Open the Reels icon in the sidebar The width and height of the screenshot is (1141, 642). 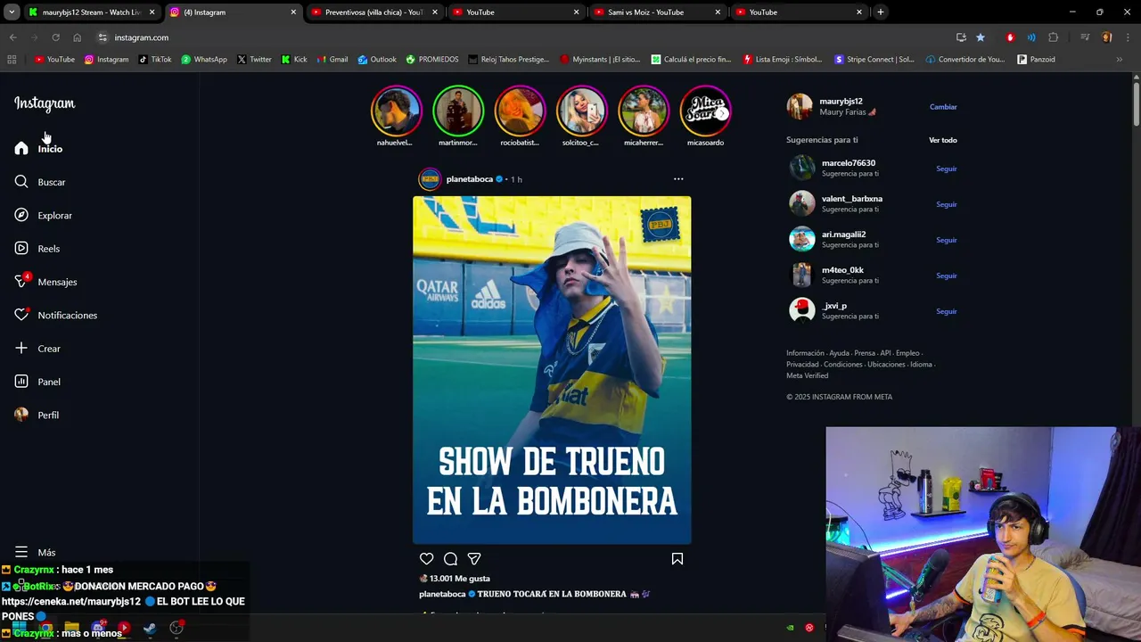(21, 248)
